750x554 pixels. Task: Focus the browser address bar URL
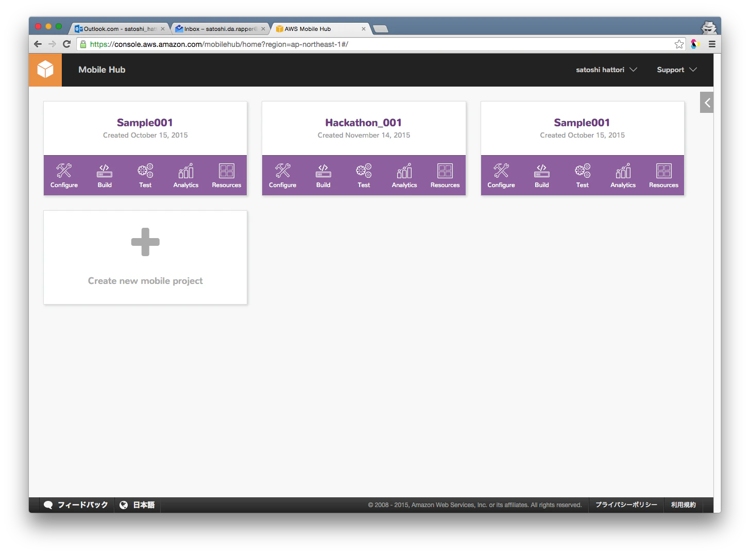[x=381, y=44]
